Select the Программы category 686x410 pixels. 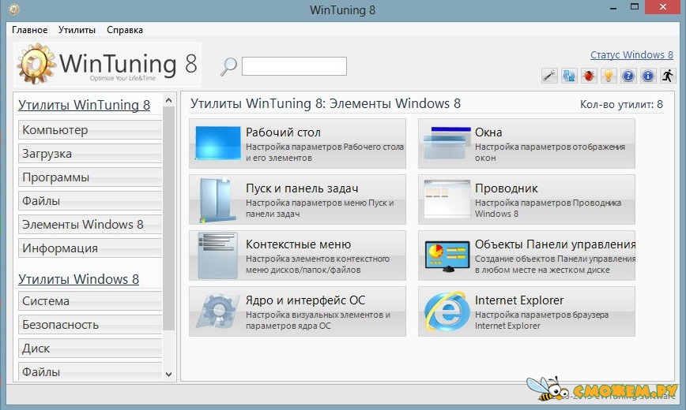[x=90, y=177]
